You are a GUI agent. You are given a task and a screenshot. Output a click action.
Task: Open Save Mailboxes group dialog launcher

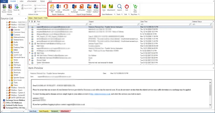pos(115,14)
